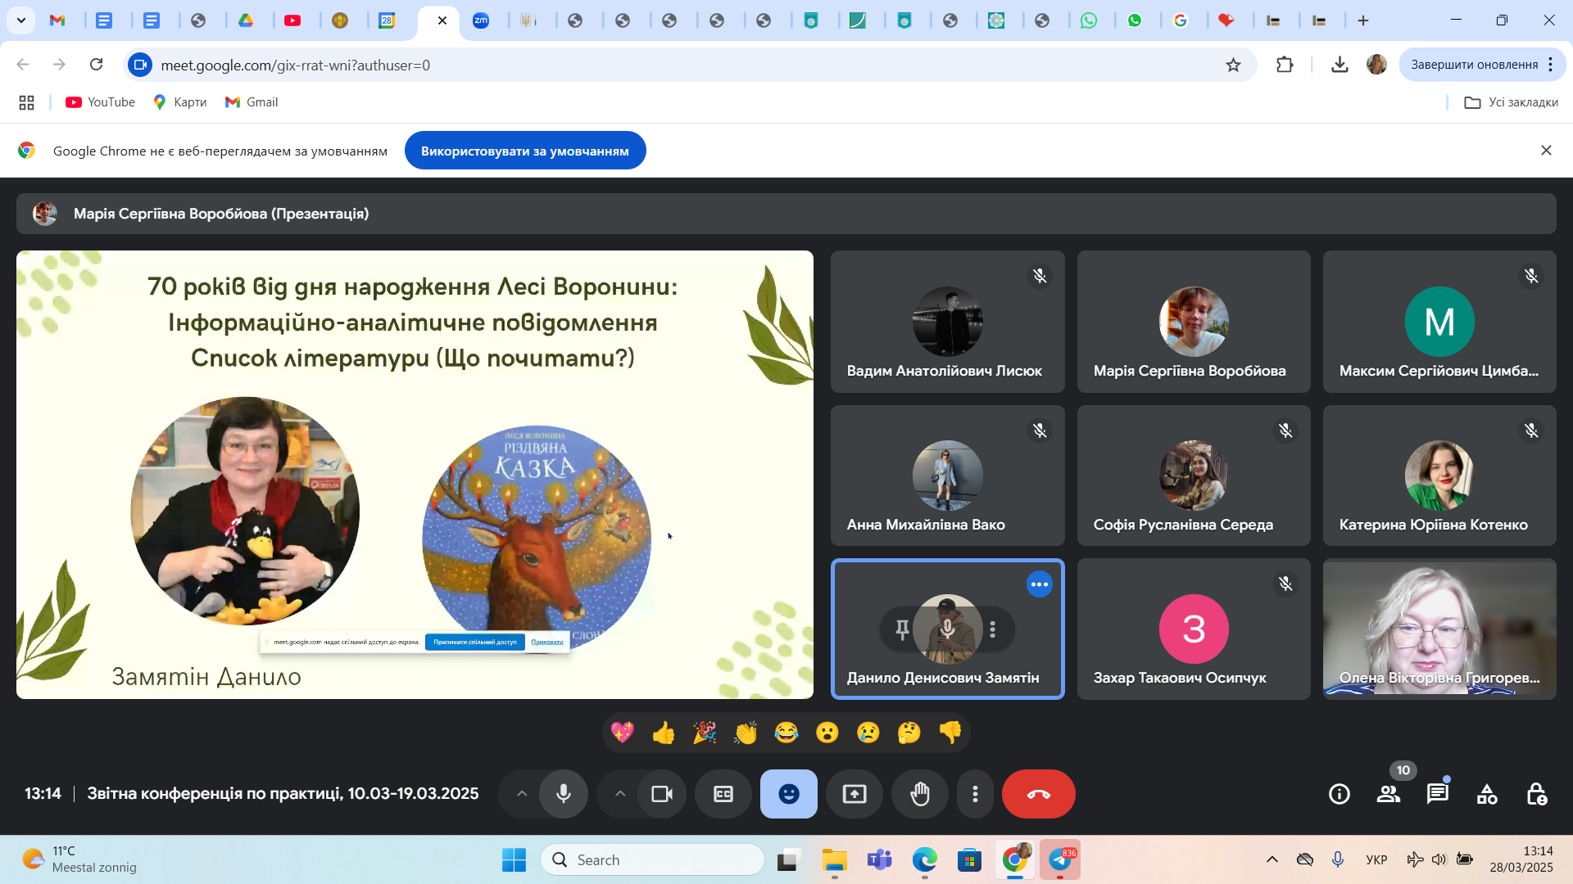
Task: Send the thumbs up reaction
Action: click(x=664, y=733)
